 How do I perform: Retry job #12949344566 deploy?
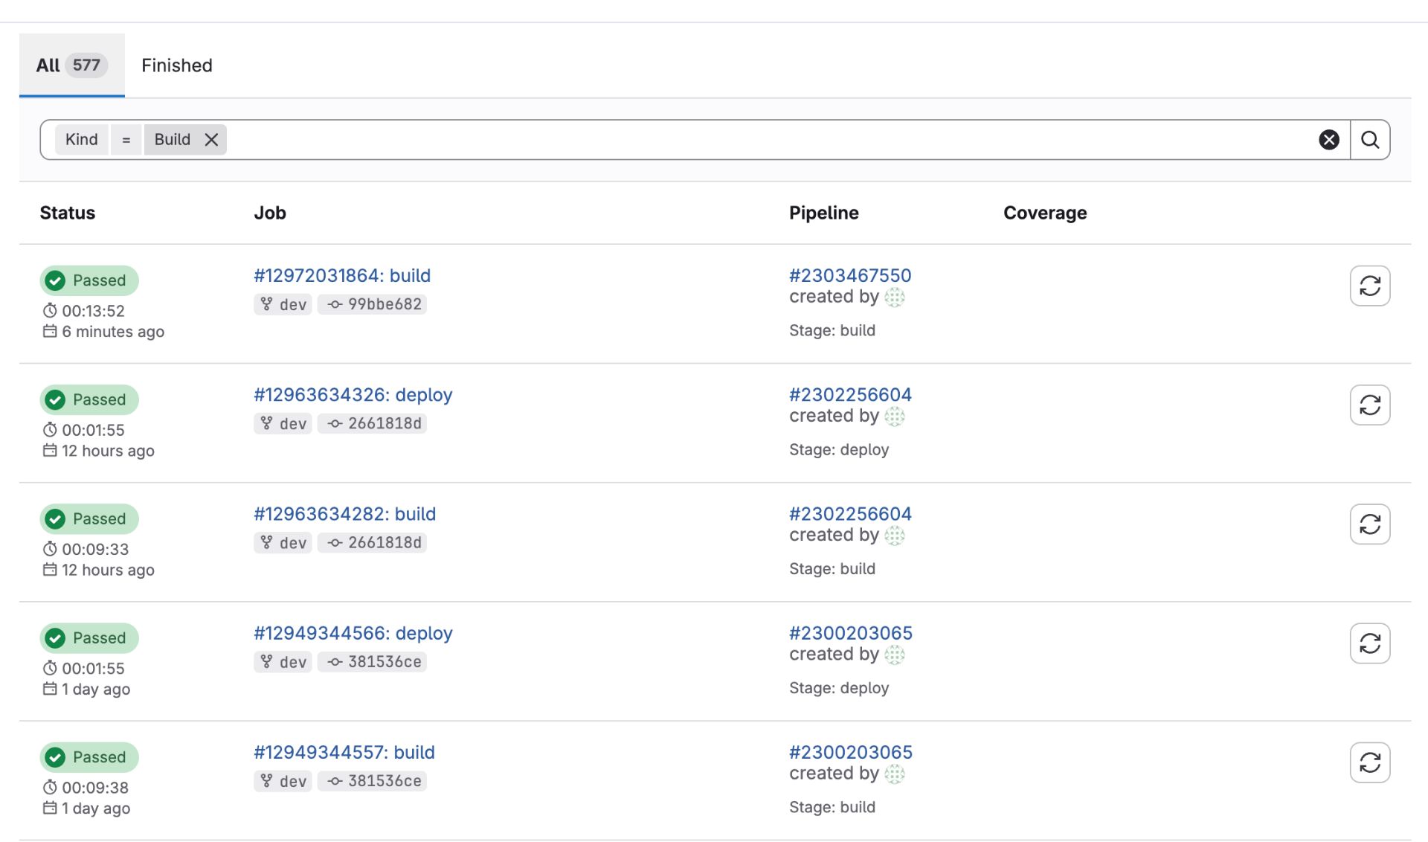(1369, 643)
